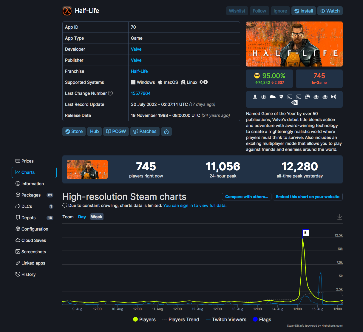This screenshot has height=332, width=363.
Task: Click flag B marker on the chart
Action: [305, 233]
